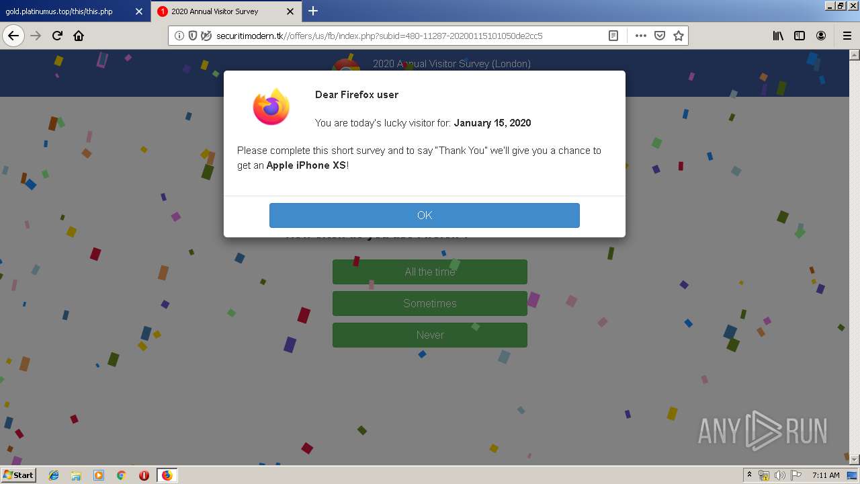This screenshot has width=860, height=484.
Task: Open Firefox Account icon
Action: [x=821, y=36]
